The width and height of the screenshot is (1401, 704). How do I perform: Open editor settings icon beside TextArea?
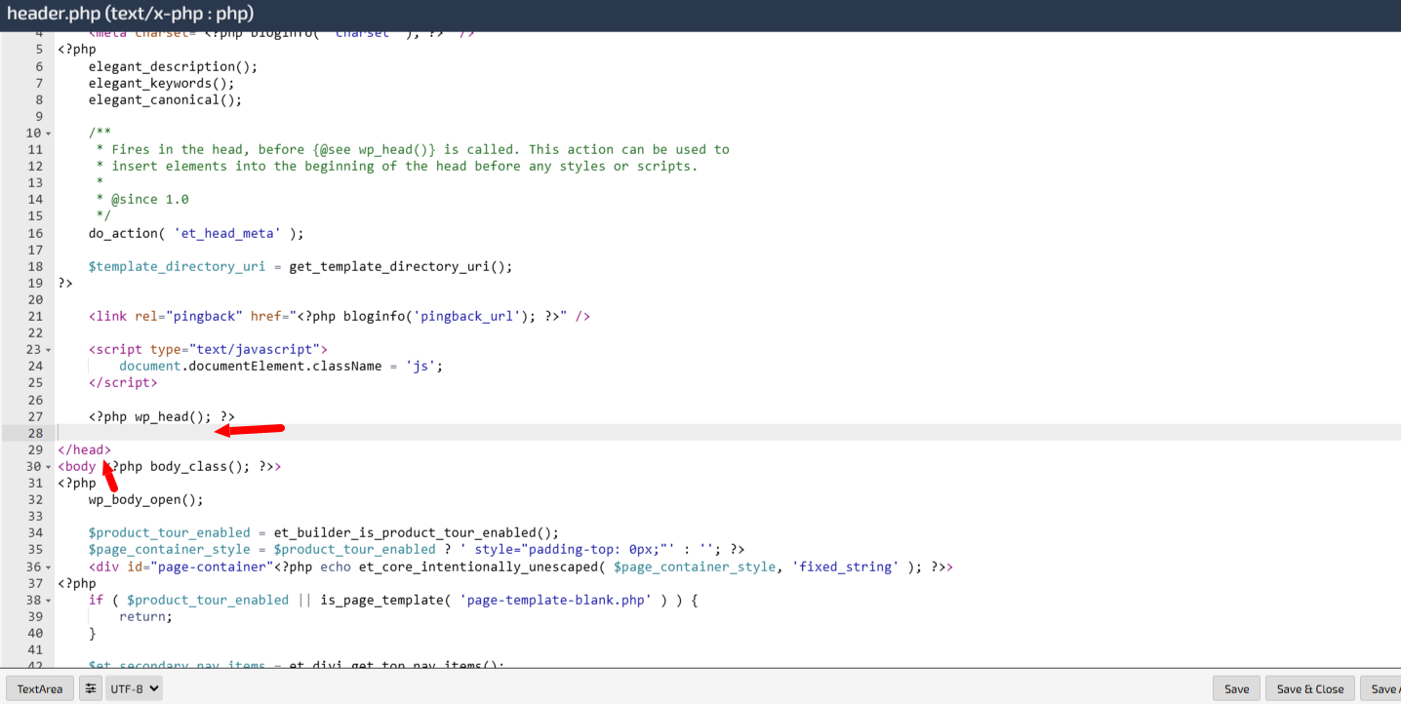click(91, 688)
